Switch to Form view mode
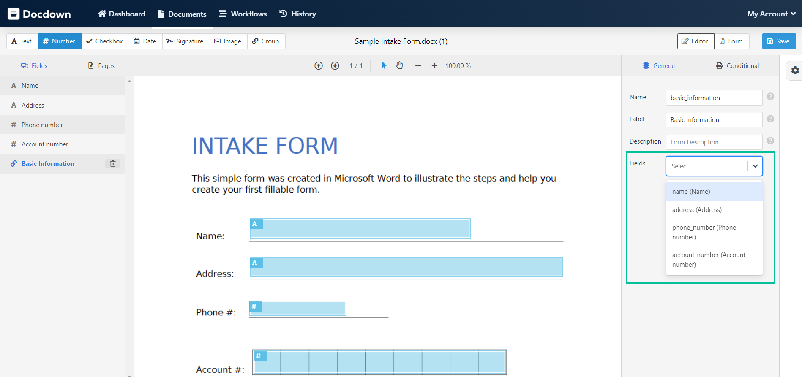The width and height of the screenshot is (802, 377). pos(731,41)
